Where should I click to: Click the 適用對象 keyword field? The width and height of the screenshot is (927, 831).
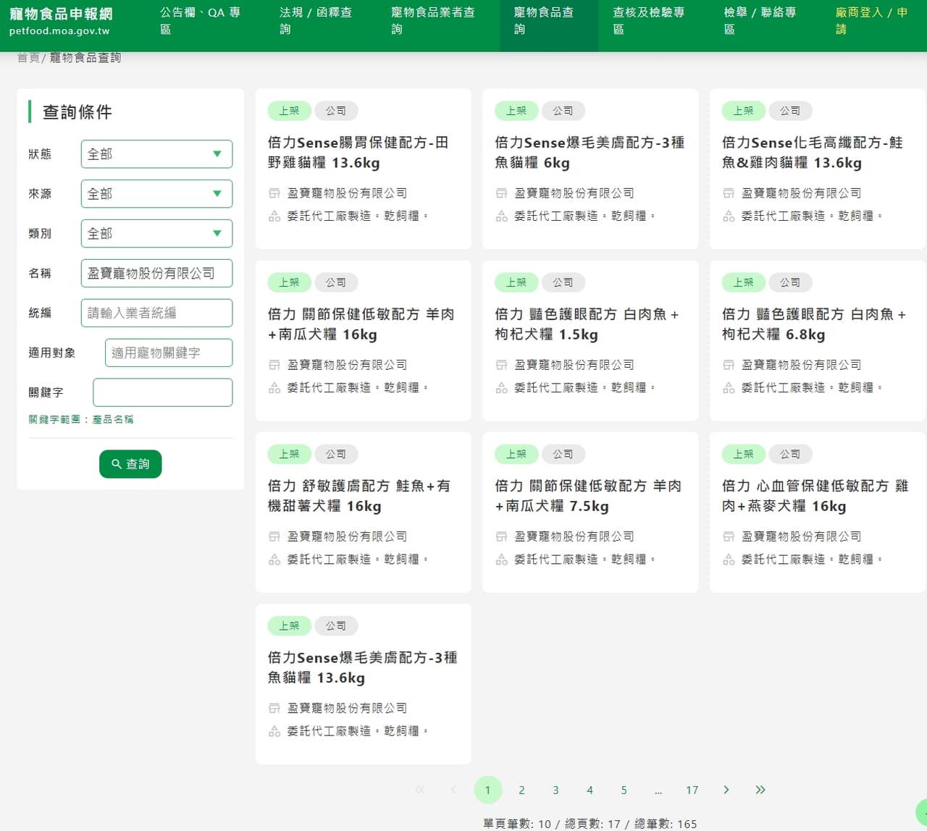(169, 353)
